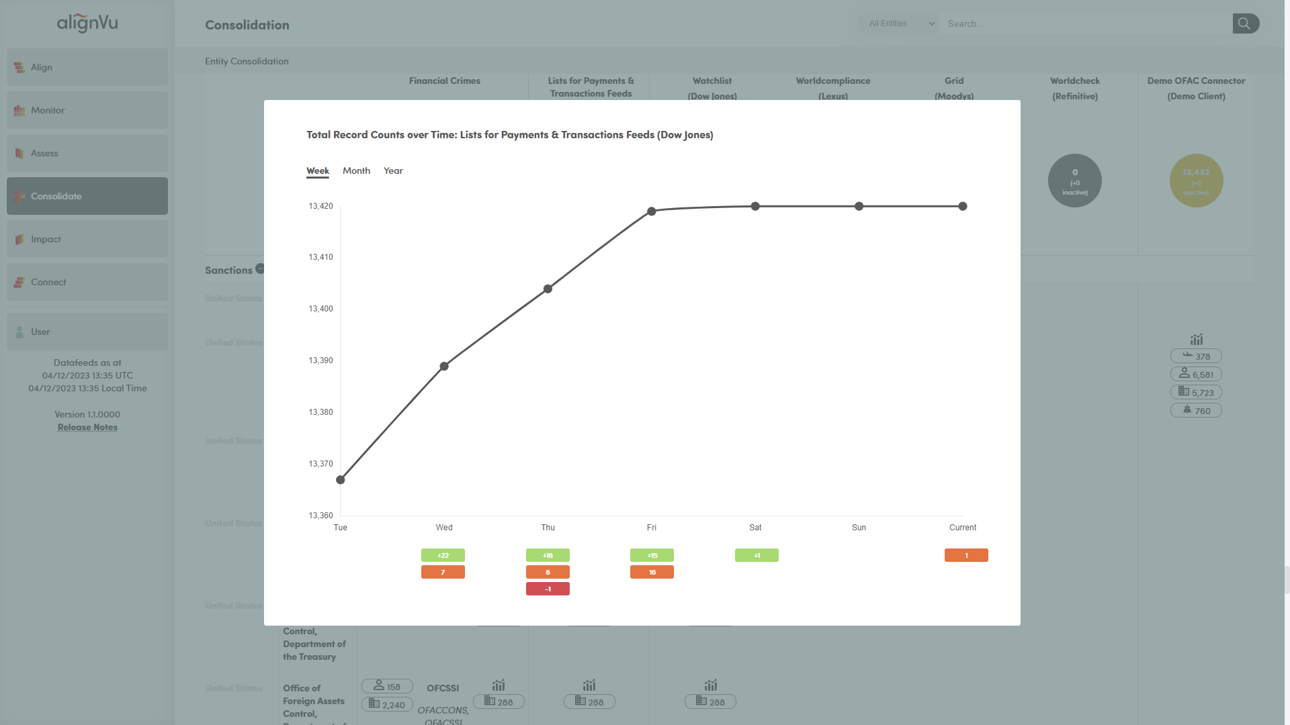The height and width of the screenshot is (725, 1290).
Task: Click the Worldcompliance (Lexus) column header
Action: coord(833,88)
